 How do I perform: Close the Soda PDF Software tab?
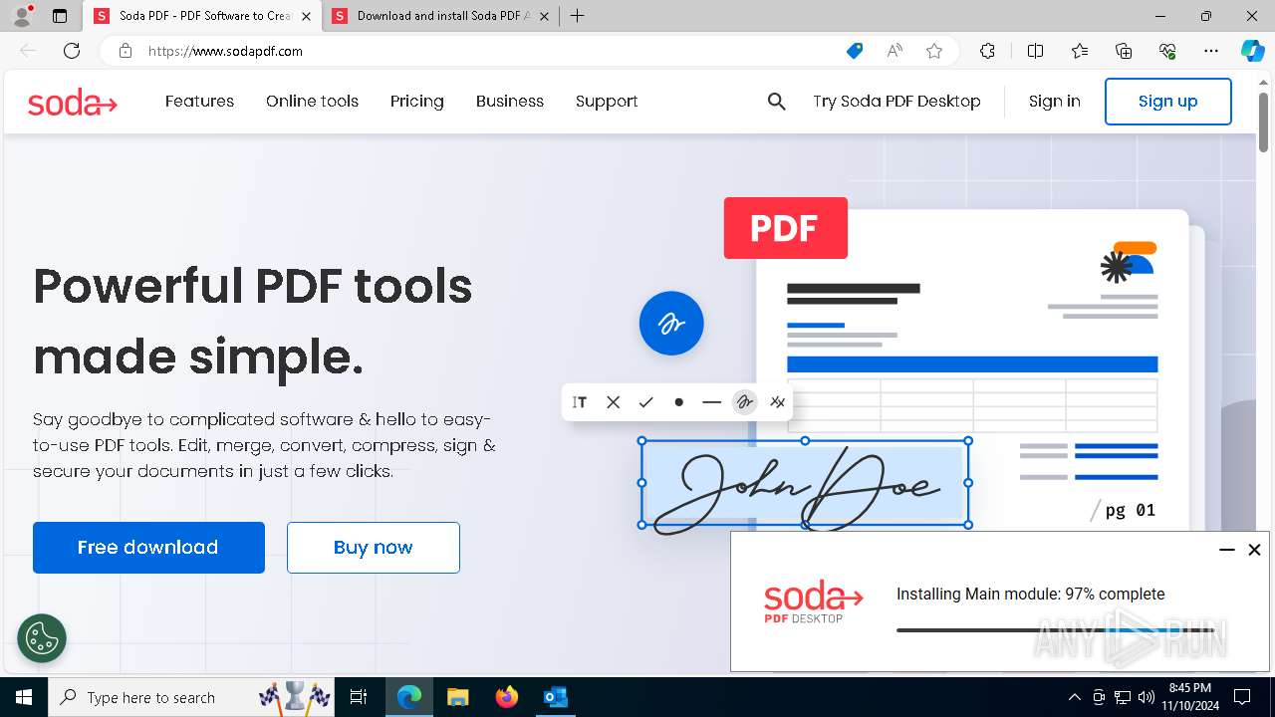coord(306,16)
